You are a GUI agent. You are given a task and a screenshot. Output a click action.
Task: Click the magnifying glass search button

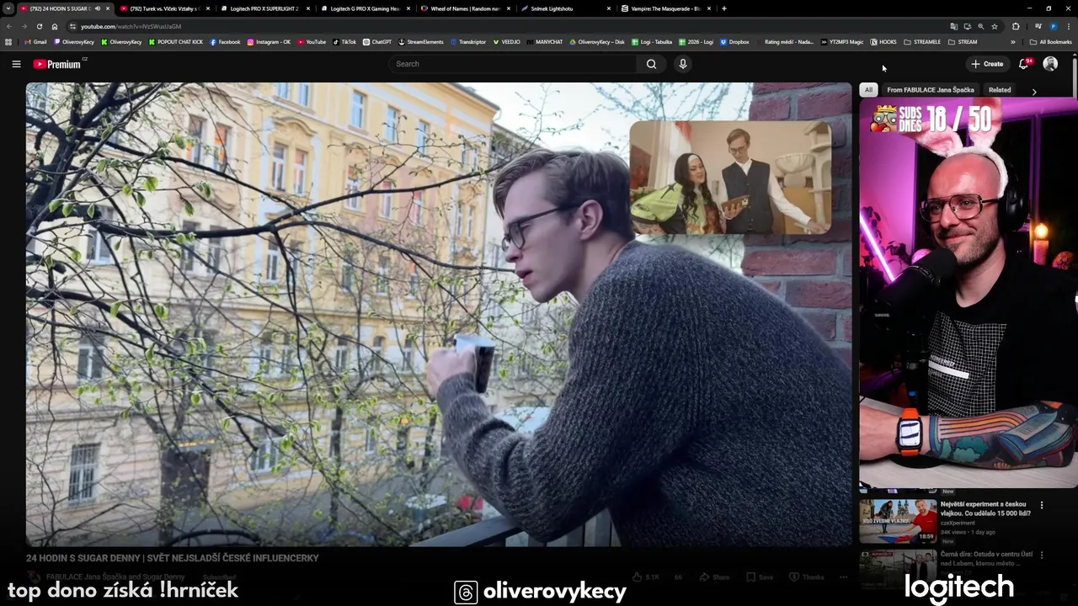[x=651, y=64]
